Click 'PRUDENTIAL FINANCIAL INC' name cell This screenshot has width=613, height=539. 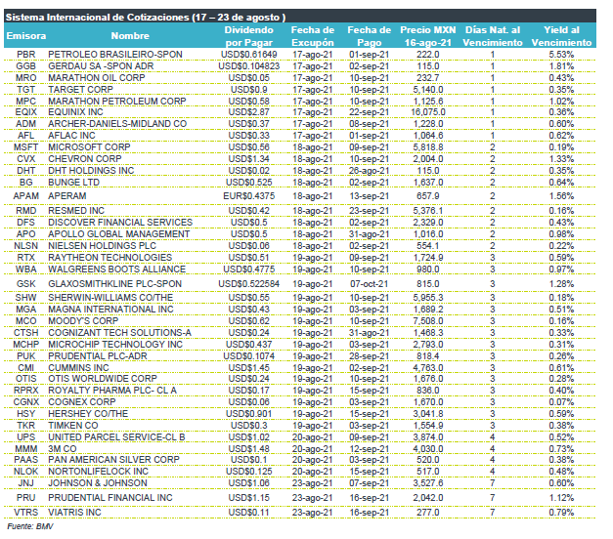point(110,498)
